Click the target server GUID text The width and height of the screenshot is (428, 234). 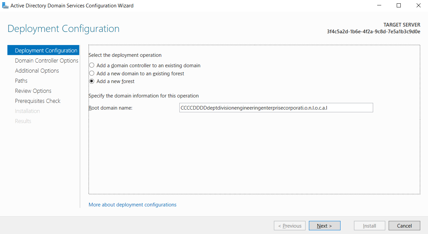pyautogui.click(x=373, y=32)
